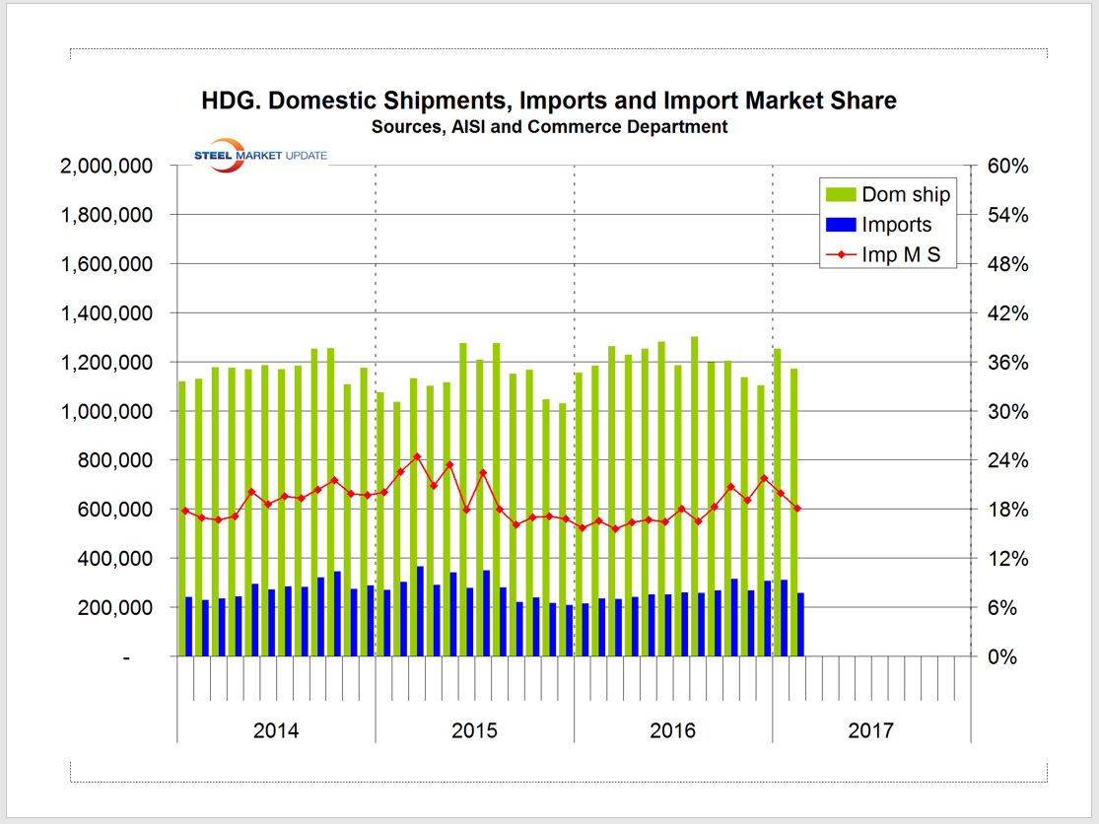Screen dimensions: 1099x824
Task: Click the green Dom ship legend swatch
Action: coord(839,194)
